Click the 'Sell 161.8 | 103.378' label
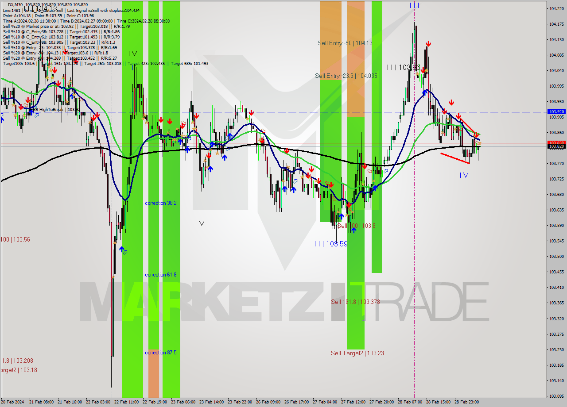The image size is (567, 407). click(355, 302)
